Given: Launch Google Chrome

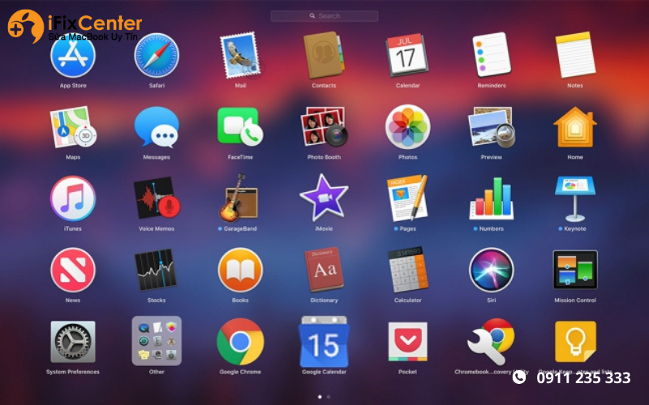Looking at the screenshot, I should (x=240, y=341).
